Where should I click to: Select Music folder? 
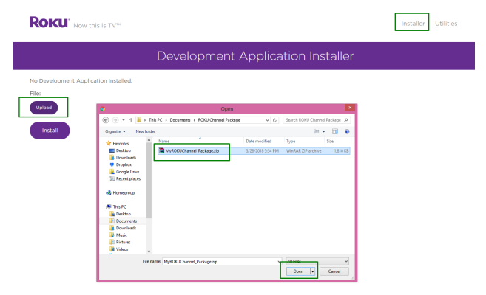pos(118,235)
